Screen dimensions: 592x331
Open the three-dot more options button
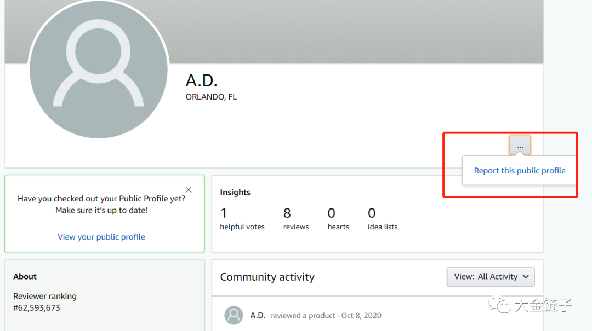(x=520, y=146)
